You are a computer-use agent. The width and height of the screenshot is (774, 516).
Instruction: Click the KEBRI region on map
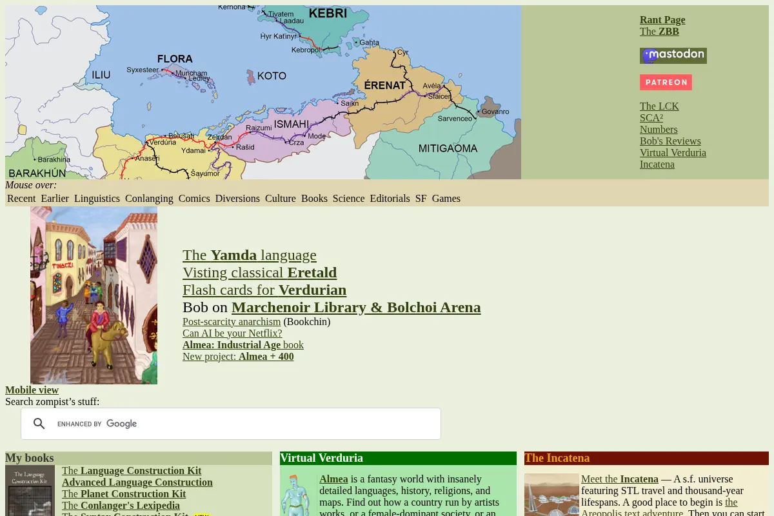328,14
